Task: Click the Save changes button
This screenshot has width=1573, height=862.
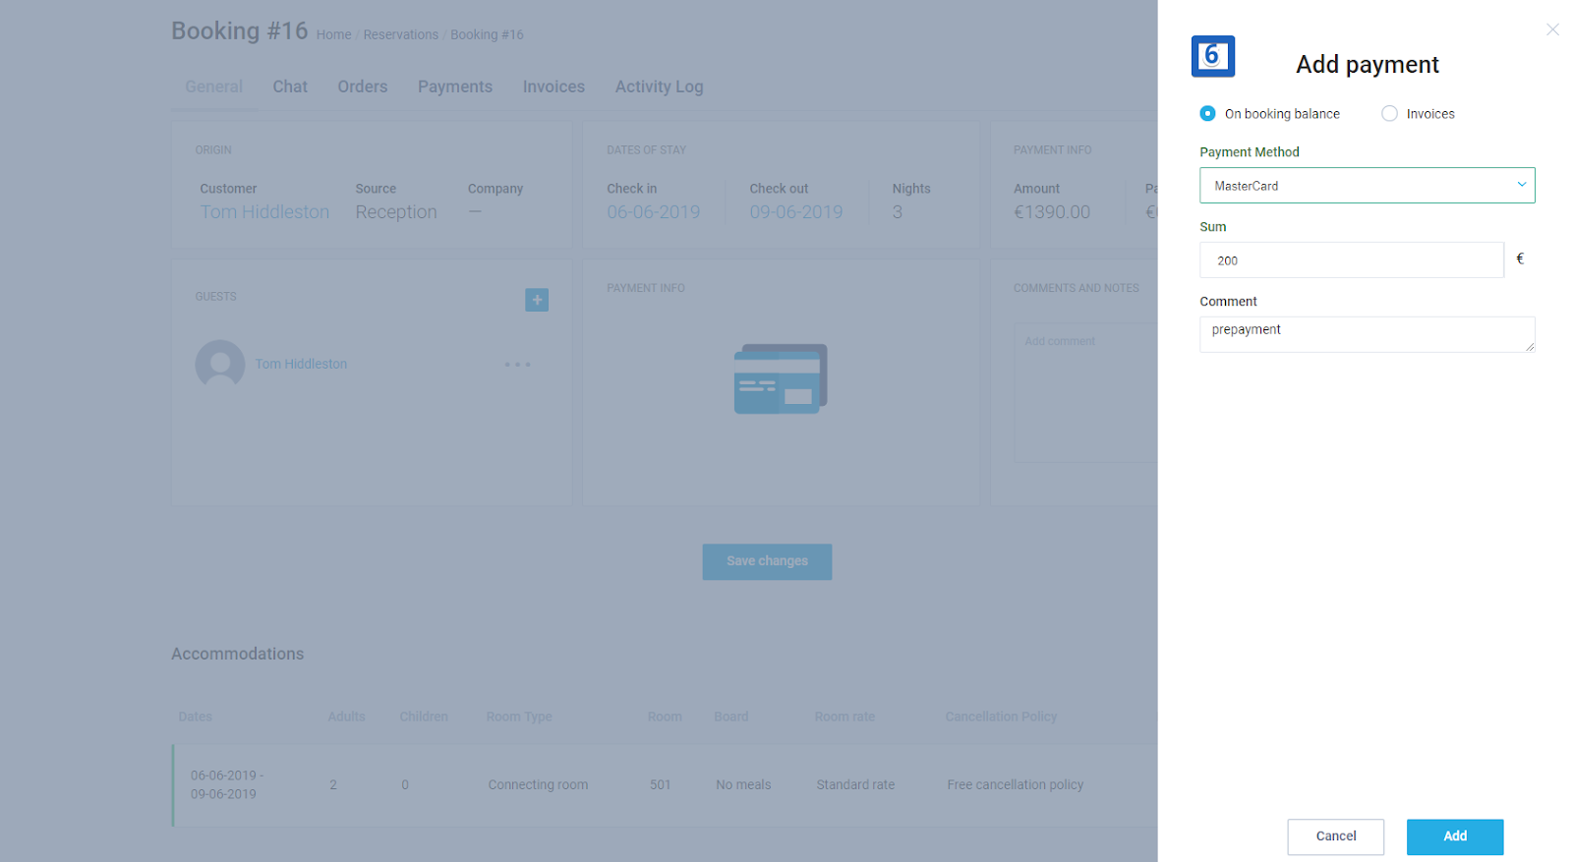Action: tap(767, 561)
